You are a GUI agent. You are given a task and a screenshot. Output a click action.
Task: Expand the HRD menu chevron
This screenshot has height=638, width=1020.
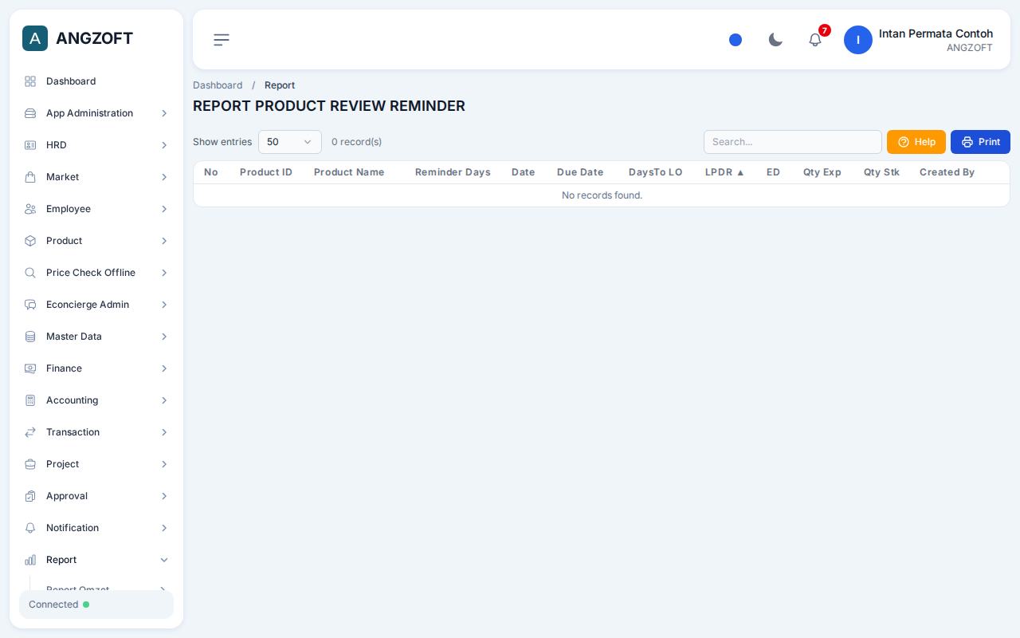(x=164, y=145)
